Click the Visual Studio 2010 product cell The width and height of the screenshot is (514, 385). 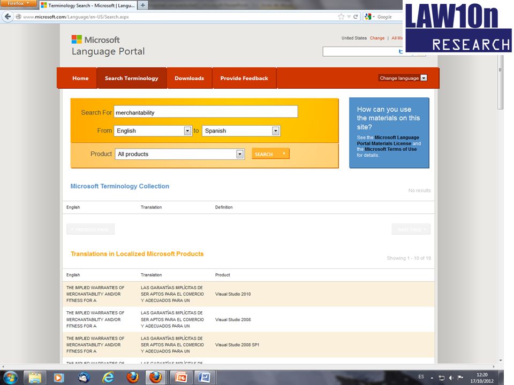point(233,294)
